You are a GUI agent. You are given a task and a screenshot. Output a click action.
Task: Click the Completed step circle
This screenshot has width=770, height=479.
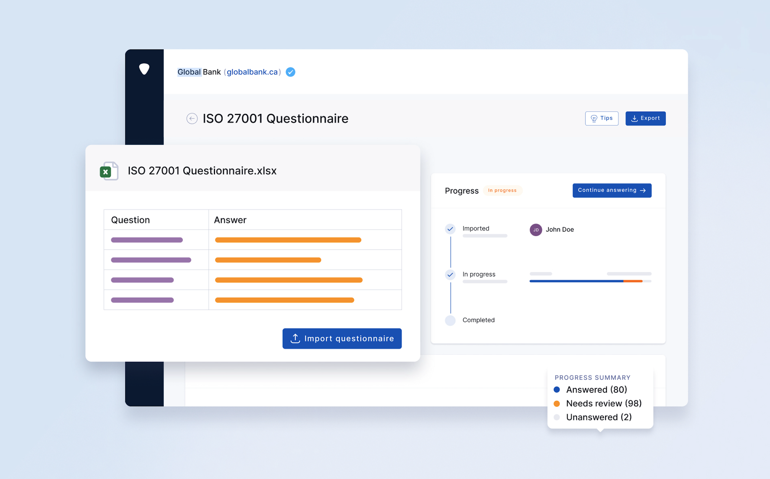pyautogui.click(x=450, y=321)
